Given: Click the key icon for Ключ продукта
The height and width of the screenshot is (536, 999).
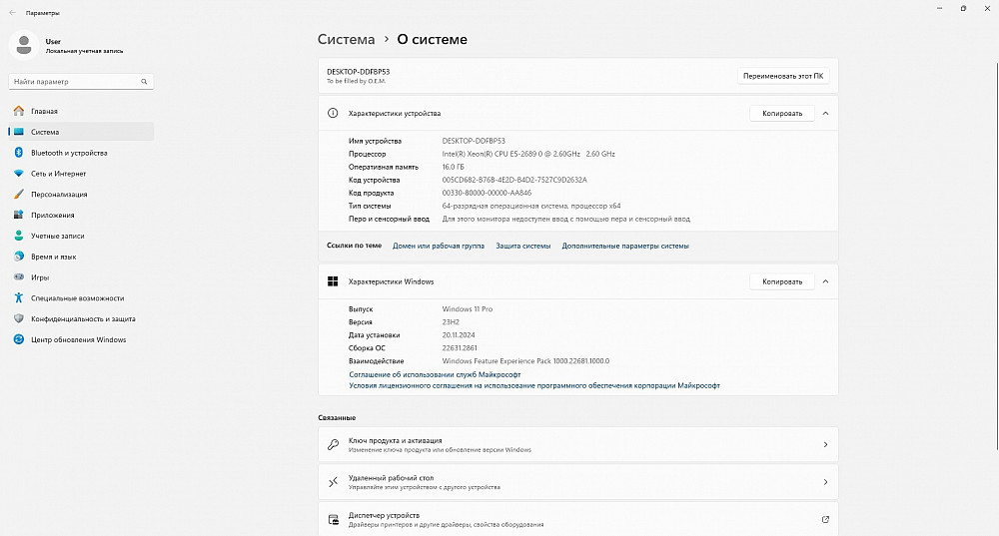Looking at the screenshot, I should coord(333,444).
